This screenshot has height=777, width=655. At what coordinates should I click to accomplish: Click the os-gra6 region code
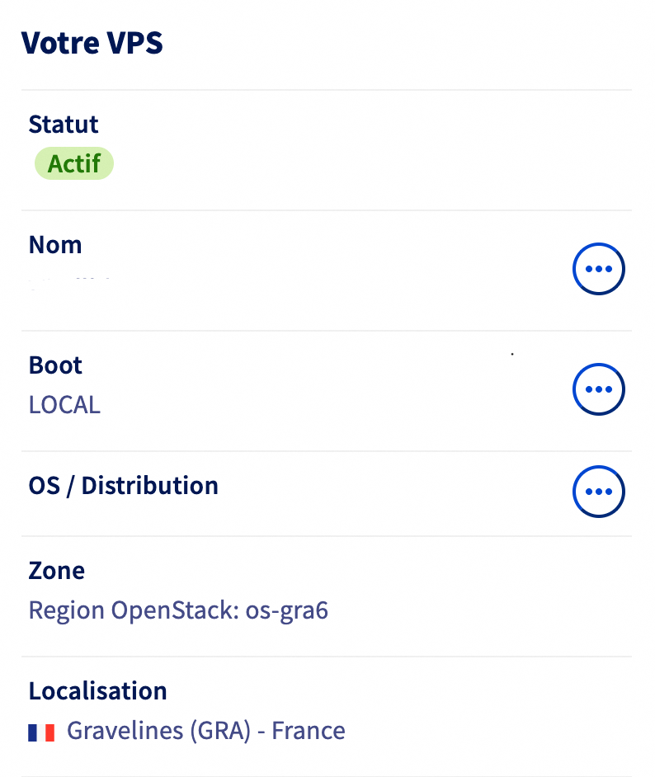pyautogui.click(x=287, y=611)
